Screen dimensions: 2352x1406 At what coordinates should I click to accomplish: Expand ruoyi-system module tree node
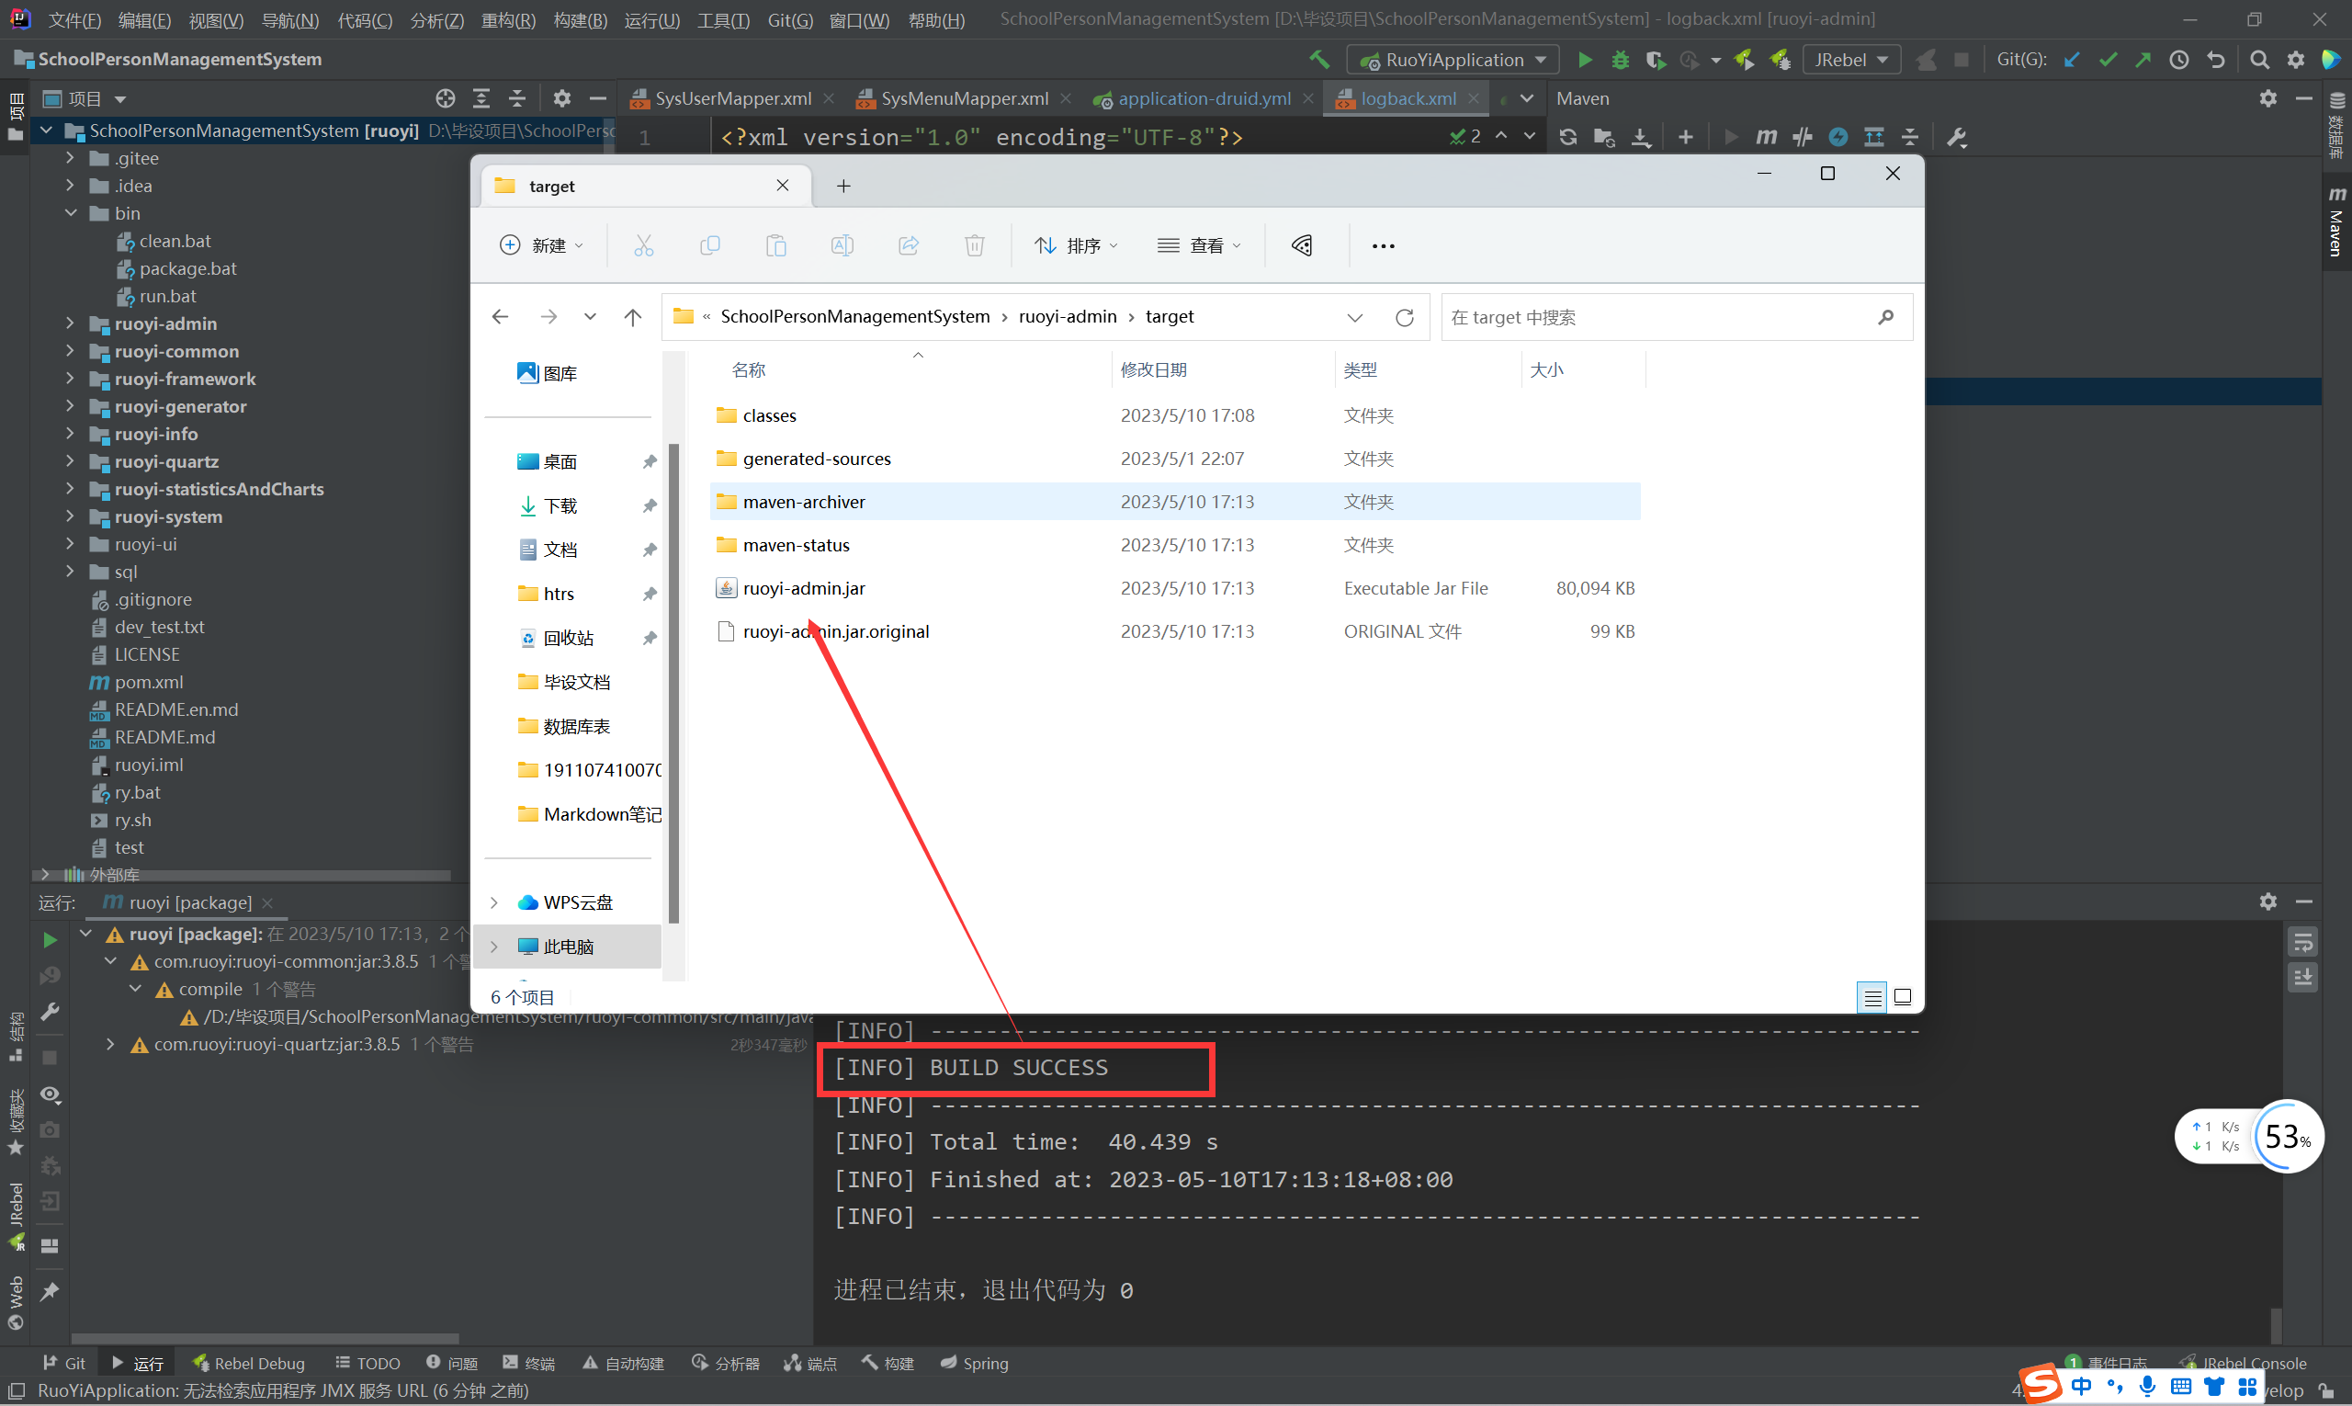click(70, 516)
